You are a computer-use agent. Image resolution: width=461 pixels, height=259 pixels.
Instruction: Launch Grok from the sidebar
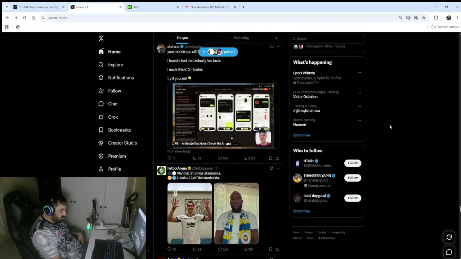pos(108,117)
